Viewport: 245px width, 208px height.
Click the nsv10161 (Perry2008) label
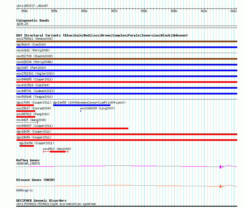point(33,50)
